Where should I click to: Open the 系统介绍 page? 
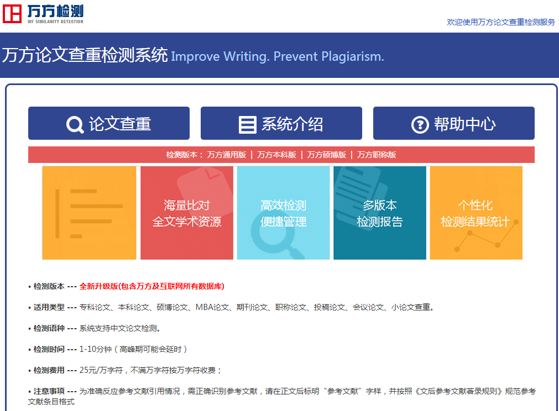coord(281,123)
